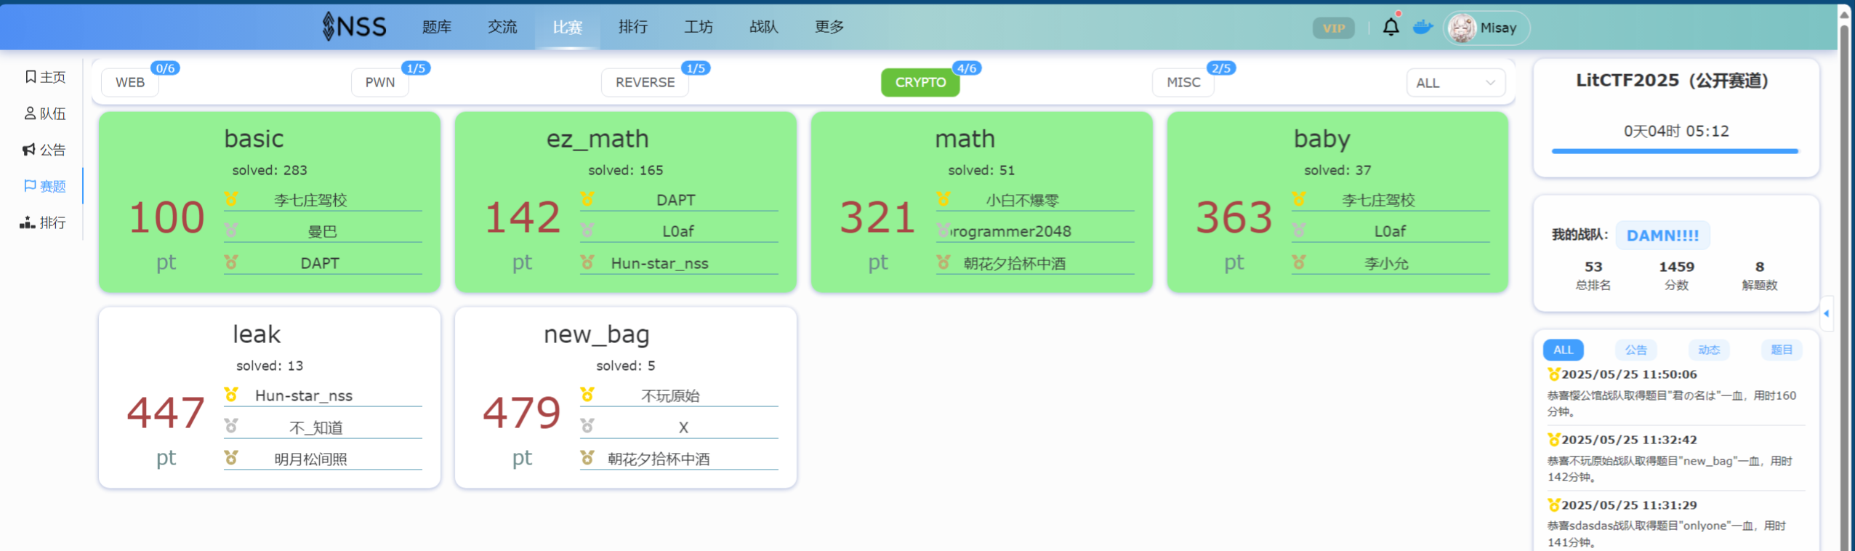This screenshot has width=1855, height=551.
Task: Open the DAMN!!!! team link
Action: coord(1662,236)
